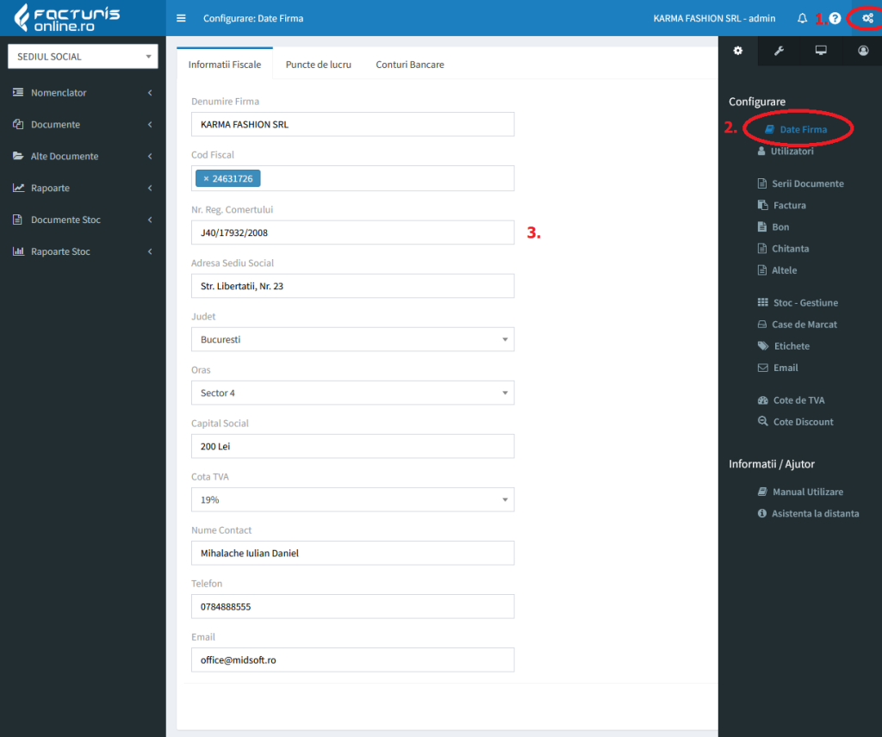Expand the Nomenclator menu chevron
This screenshot has width=882, height=737.
(150, 92)
